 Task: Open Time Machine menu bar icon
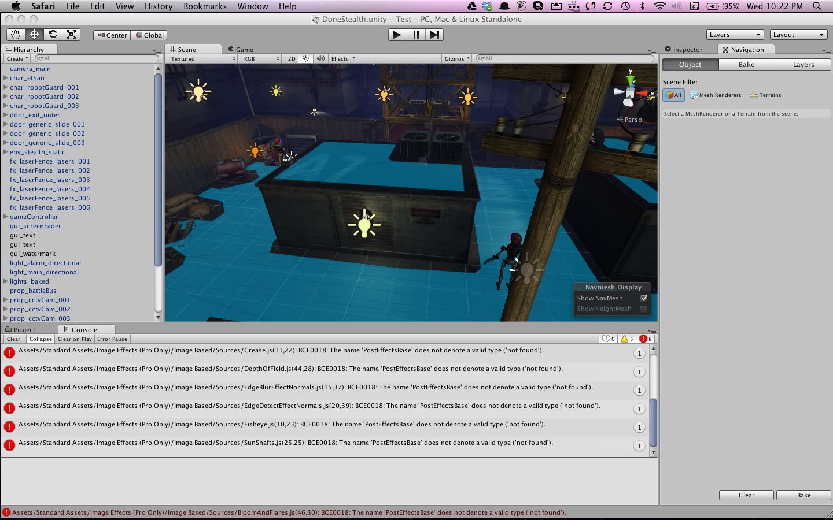(x=625, y=6)
